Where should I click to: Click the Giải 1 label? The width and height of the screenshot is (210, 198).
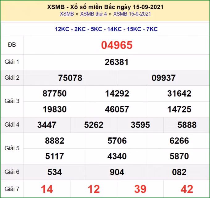[12, 62]
